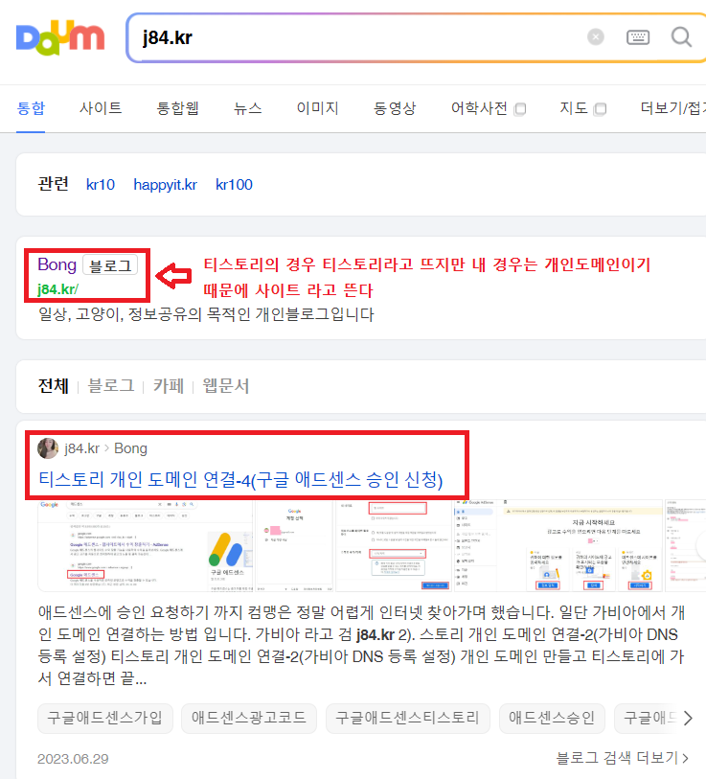Image resolution: width=706 pixels, height=779 pixels.
Task: Open the green j84.kr/ URL link
Action: coord(57,289)
